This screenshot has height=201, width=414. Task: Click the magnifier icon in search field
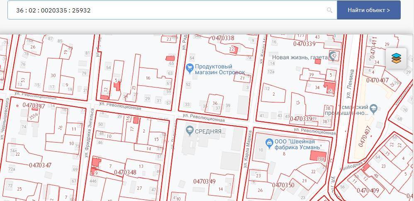click(329, 10)
